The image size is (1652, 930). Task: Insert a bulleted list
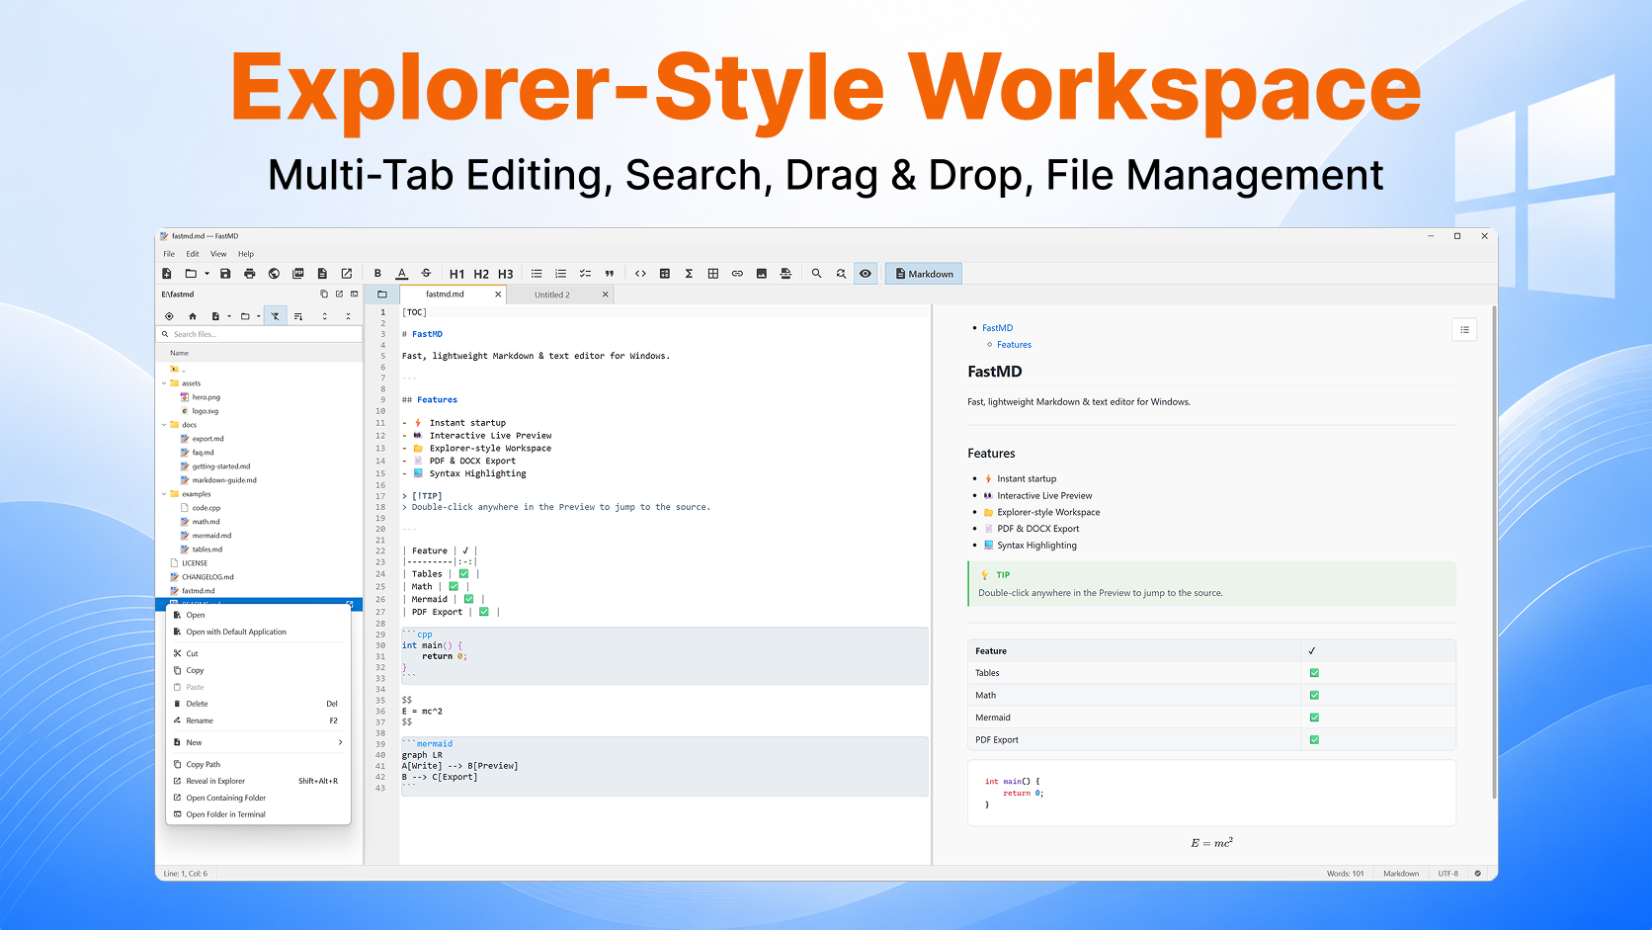pos(537,274)
